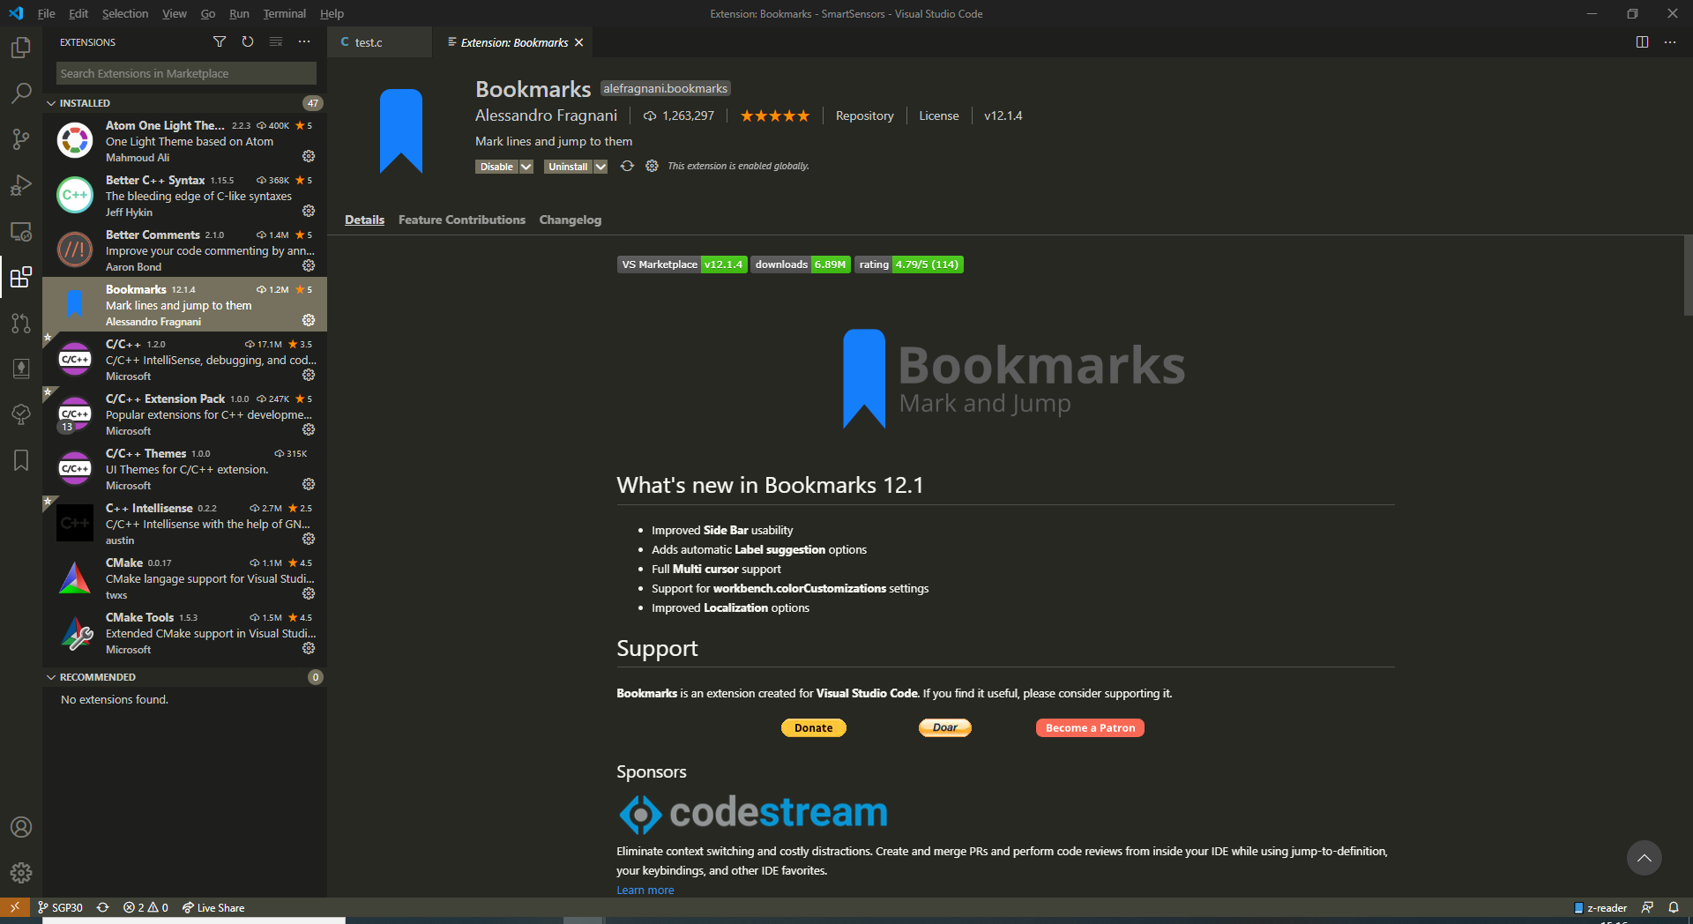This screenshot has width=1693, height=924.
Task: Open the Explorer view in activity bar
Action: [x=21, y=47]
